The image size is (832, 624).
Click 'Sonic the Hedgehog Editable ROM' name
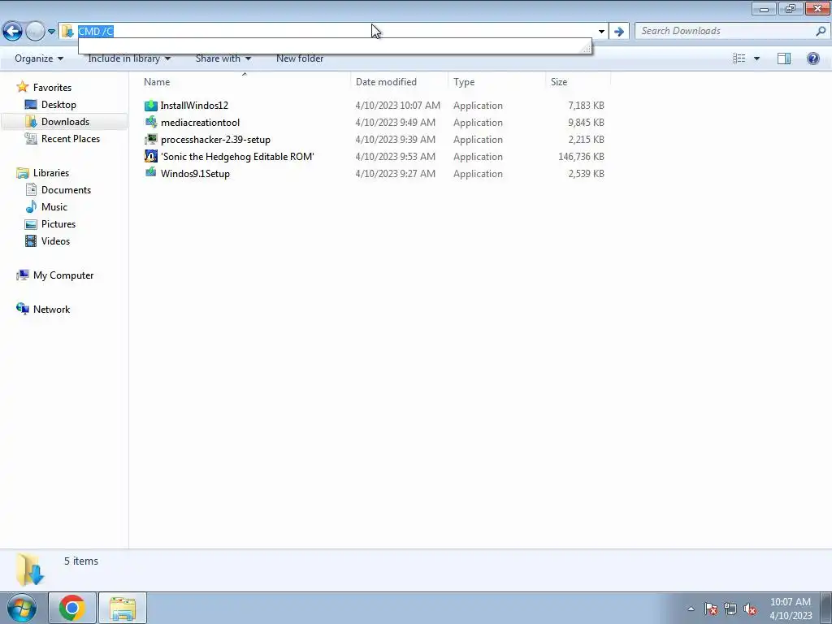pos(237,157)
